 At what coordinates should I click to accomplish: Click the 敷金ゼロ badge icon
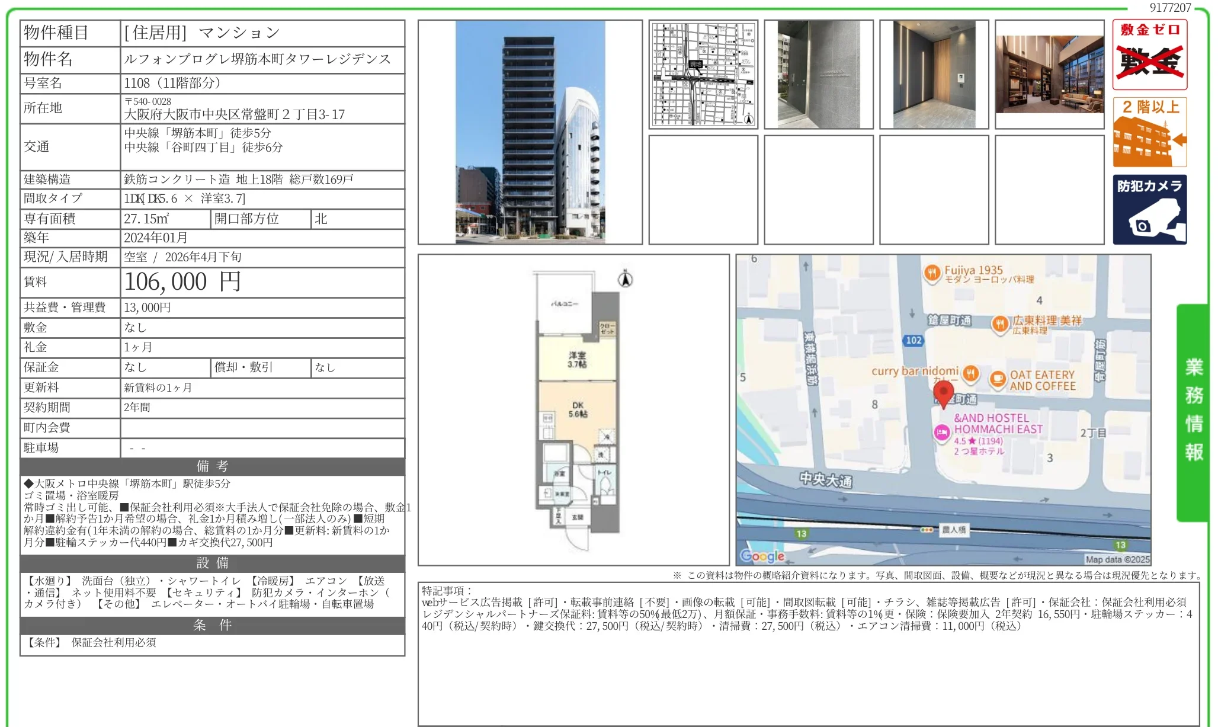point(1149,55)
